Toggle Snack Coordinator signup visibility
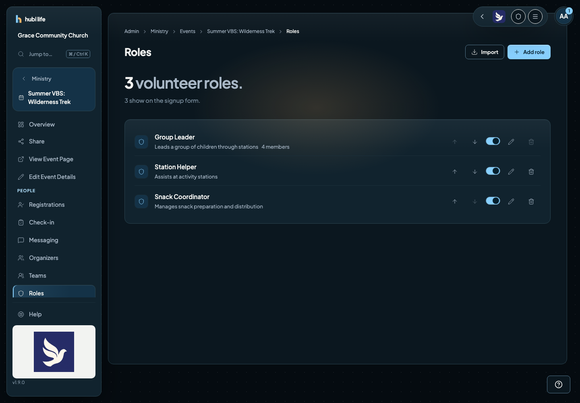The height and width of the screenshot is (403, 580). click(493, 201)
